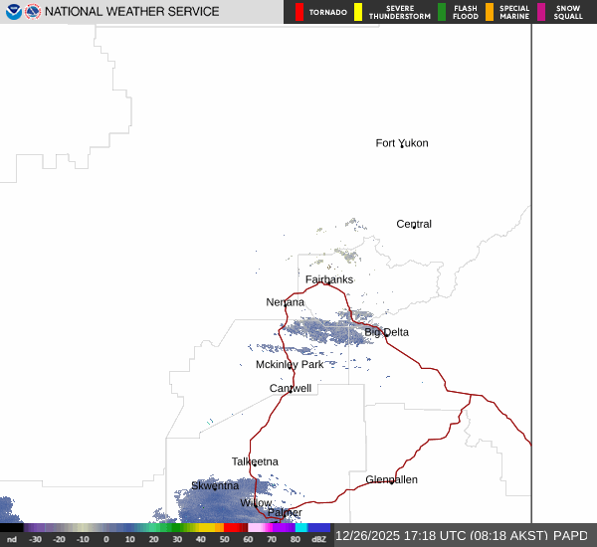Image resolution: width=597 pixels, height=547 pixels.
Task: Click the National Weather Service emblem
Action: pyautogui.click(x=33, y=12)
